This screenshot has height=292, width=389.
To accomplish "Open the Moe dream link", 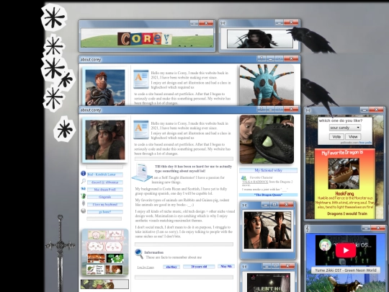I will [x=105, y=190].
